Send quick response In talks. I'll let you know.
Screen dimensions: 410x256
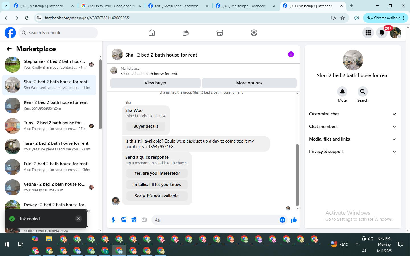(x=157, y=185)
